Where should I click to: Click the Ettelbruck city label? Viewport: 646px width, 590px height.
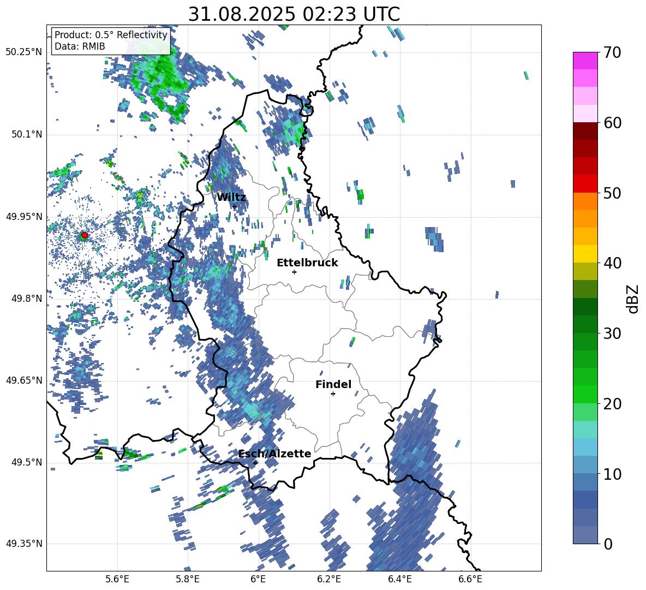(x=307, y=263)
